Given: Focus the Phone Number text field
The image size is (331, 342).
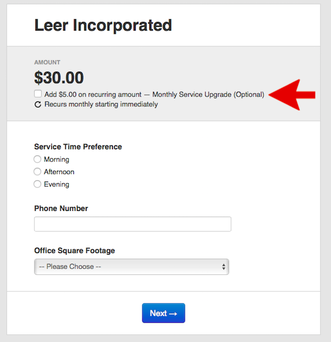Looking at the screenshot, I should [x=132, y=224].
